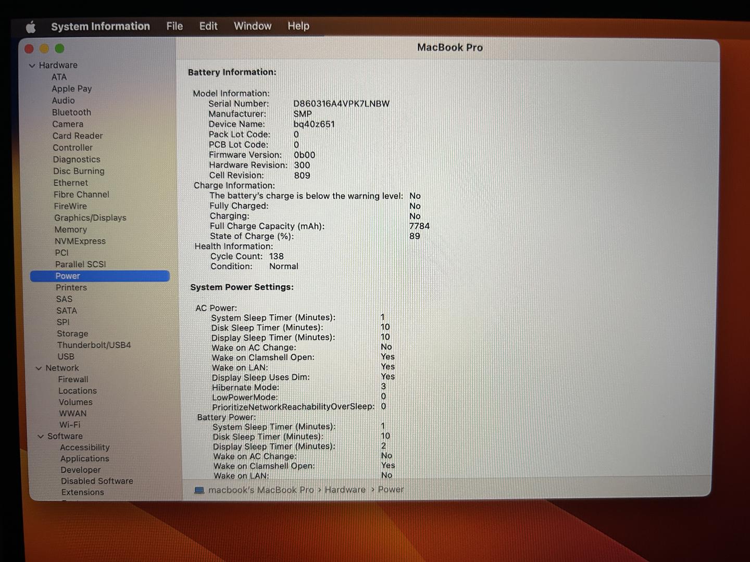Select SAS in the sidebar
This screenshot has width=750, height=562.
point(65,299)
